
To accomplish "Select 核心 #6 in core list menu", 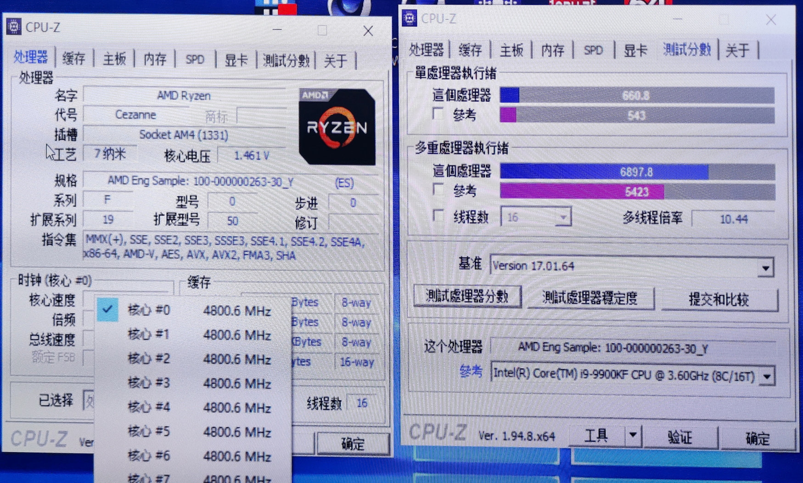I will coord(193,456).
